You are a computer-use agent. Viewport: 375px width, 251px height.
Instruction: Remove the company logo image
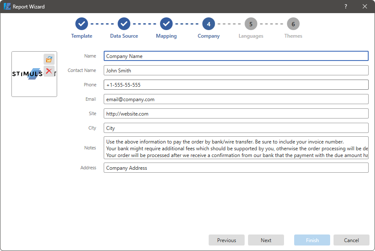[x=49, y=71]
